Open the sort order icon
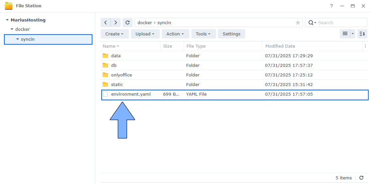This screenshot has width=371, height=184. point(362,34)
